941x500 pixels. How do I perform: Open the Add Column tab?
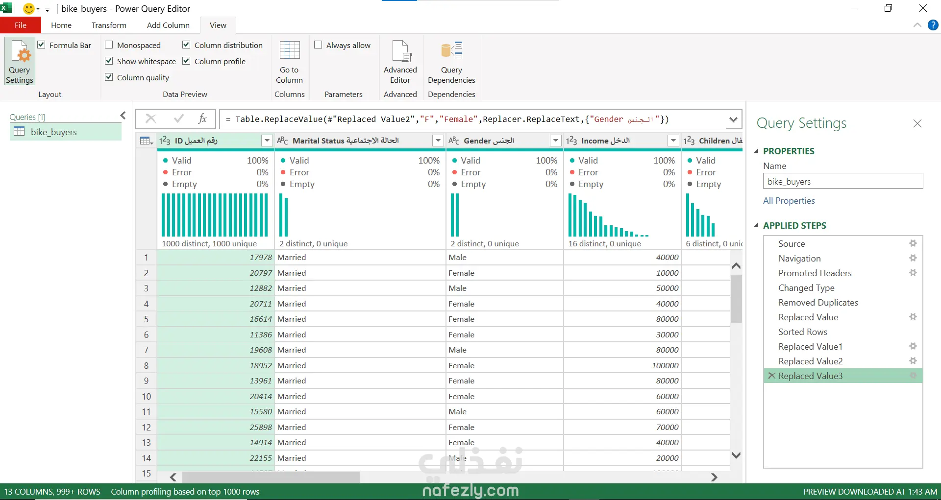[168, 25]
